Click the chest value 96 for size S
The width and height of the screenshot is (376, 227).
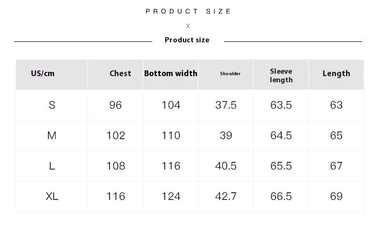pos(116,105)
